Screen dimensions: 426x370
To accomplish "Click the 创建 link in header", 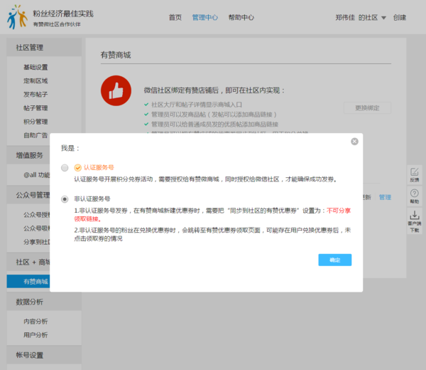I will point(399,18).
